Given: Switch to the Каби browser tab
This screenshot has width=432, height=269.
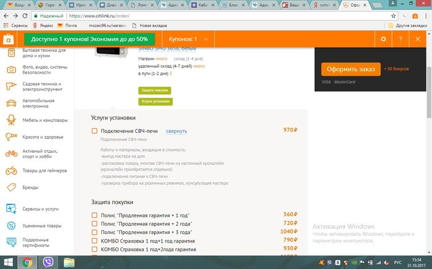Looking at the screenshot, I should click(x=203, y=5).
